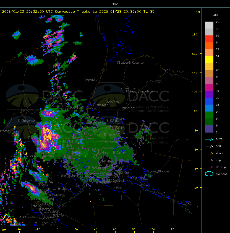Click the 'L_PAZ' place label
The height and width of the screenshot is (233, 230).
[x=187, y=203]
